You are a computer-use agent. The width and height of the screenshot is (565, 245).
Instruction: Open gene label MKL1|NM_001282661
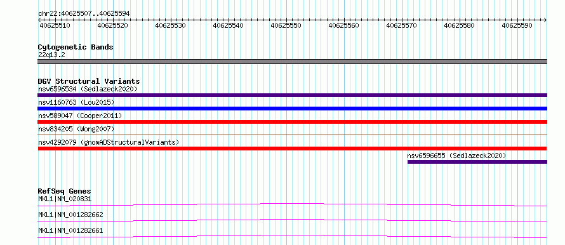click(x=70, y=230)
